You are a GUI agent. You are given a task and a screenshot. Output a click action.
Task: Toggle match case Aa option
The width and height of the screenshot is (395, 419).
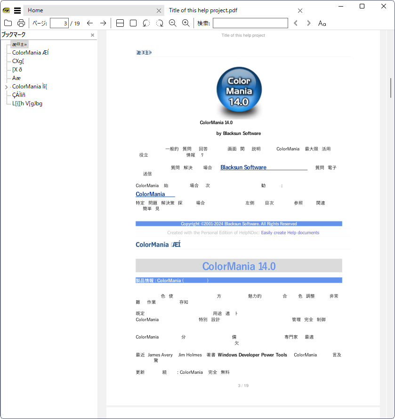click(322, 23)
